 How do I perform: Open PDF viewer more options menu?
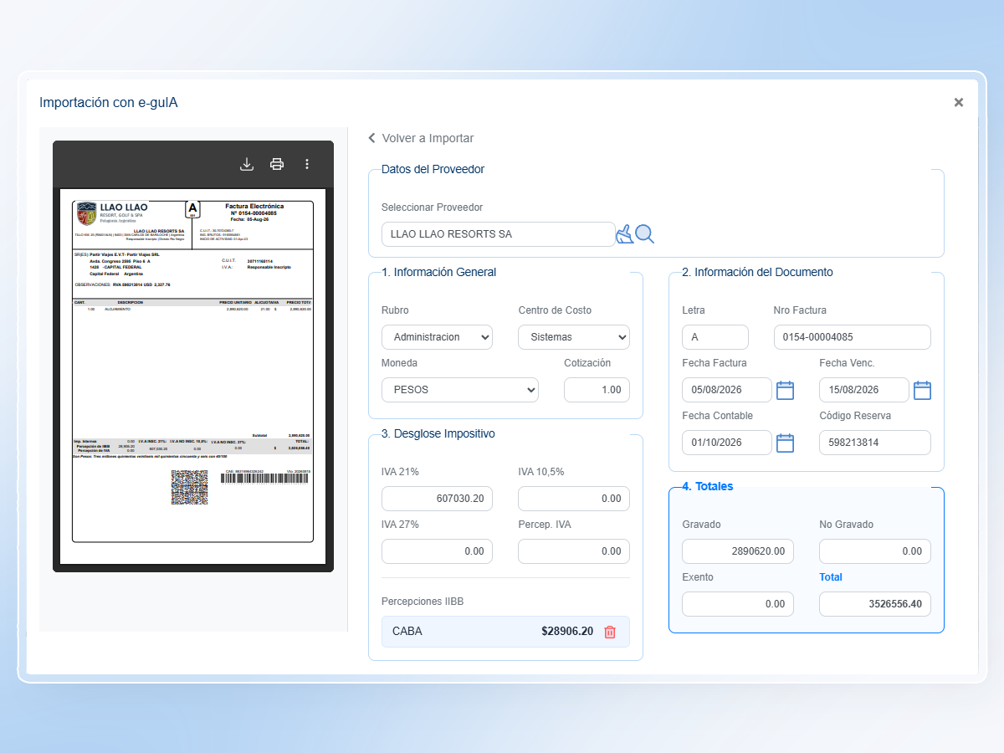[307, 164]
